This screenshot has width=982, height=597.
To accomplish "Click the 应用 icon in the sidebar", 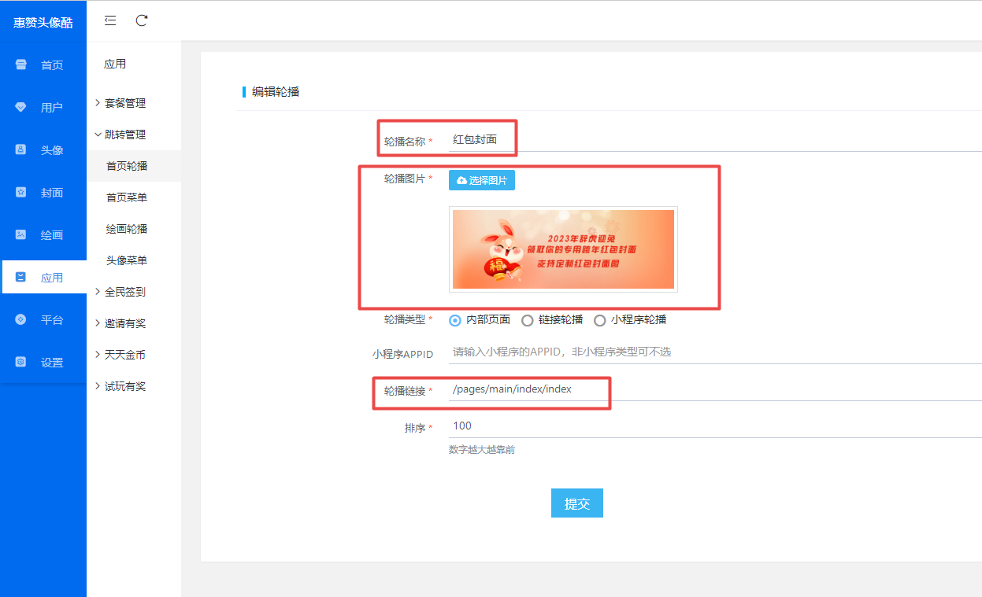I will point(21,277).
